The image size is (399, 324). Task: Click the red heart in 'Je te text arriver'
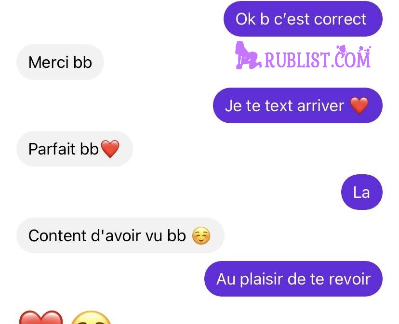(359, 105)
